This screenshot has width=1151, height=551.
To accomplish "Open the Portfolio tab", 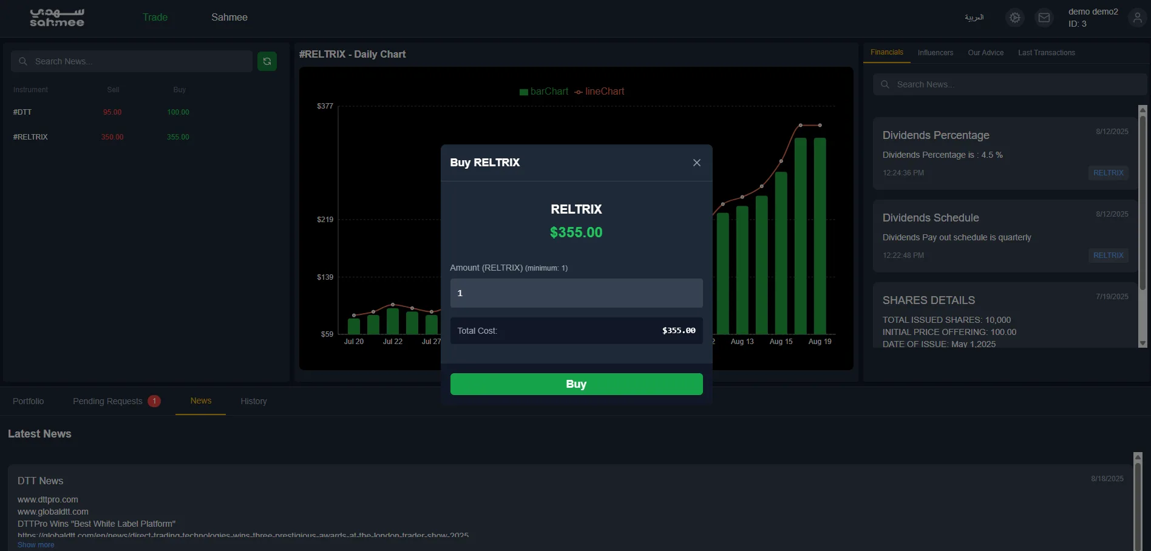I will (29, 401).
